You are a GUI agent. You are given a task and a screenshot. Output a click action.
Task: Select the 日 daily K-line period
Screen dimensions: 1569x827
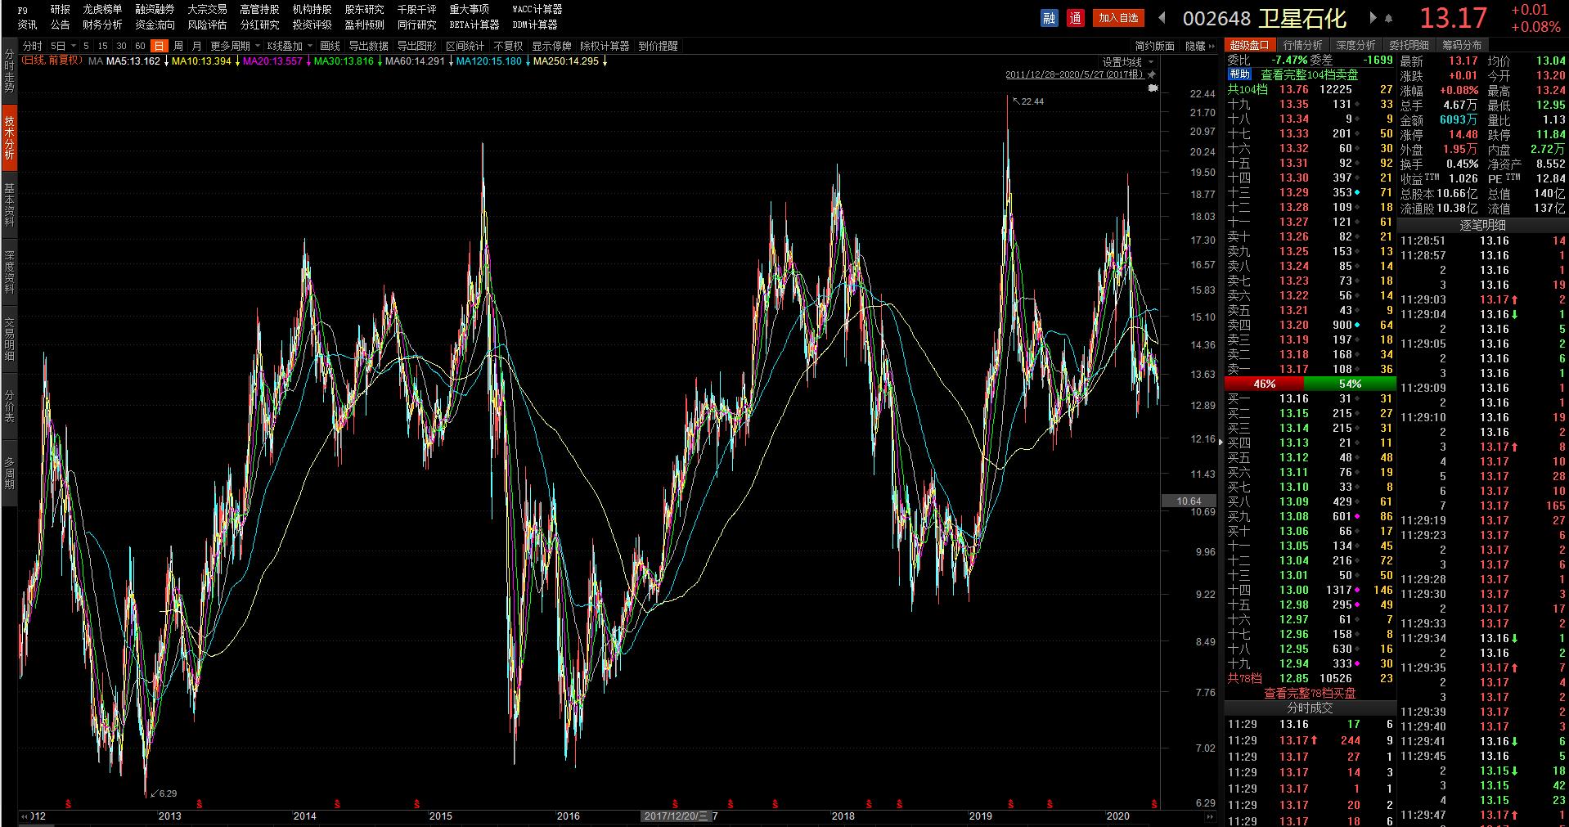click(160, 46)
